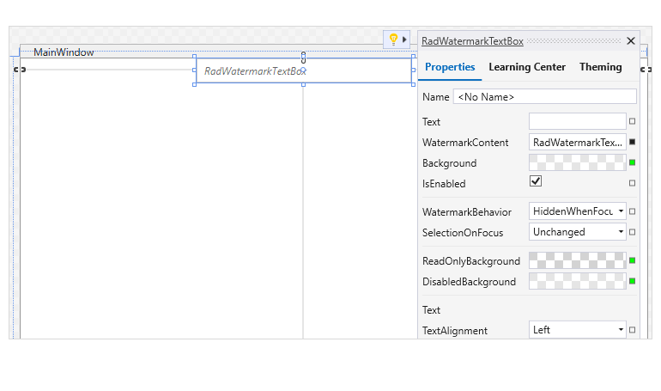Click the lightbulb quick actions icon

pyautogui.click(x=393, y=40)
